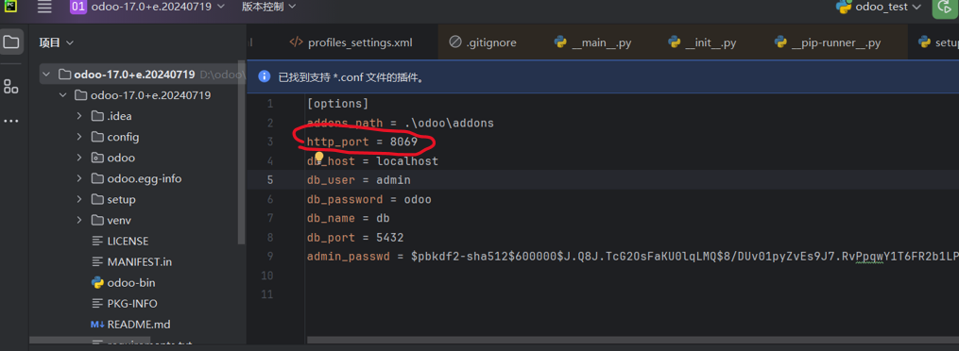959x351 pixels.
Task: Switch to the .gitignore tab
Action: tap(483, 42)
